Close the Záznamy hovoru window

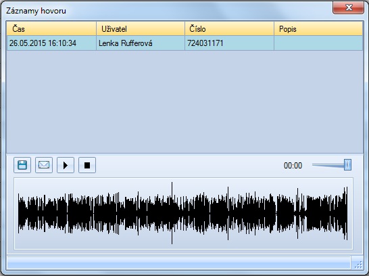(348, 7)
